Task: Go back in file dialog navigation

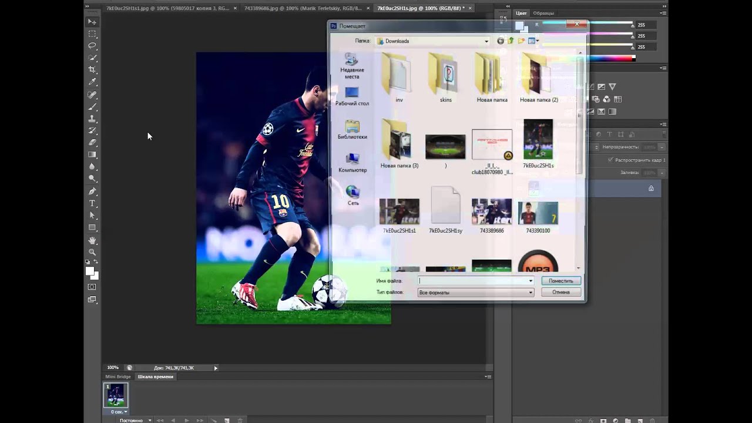Action: tap(501, 41)
